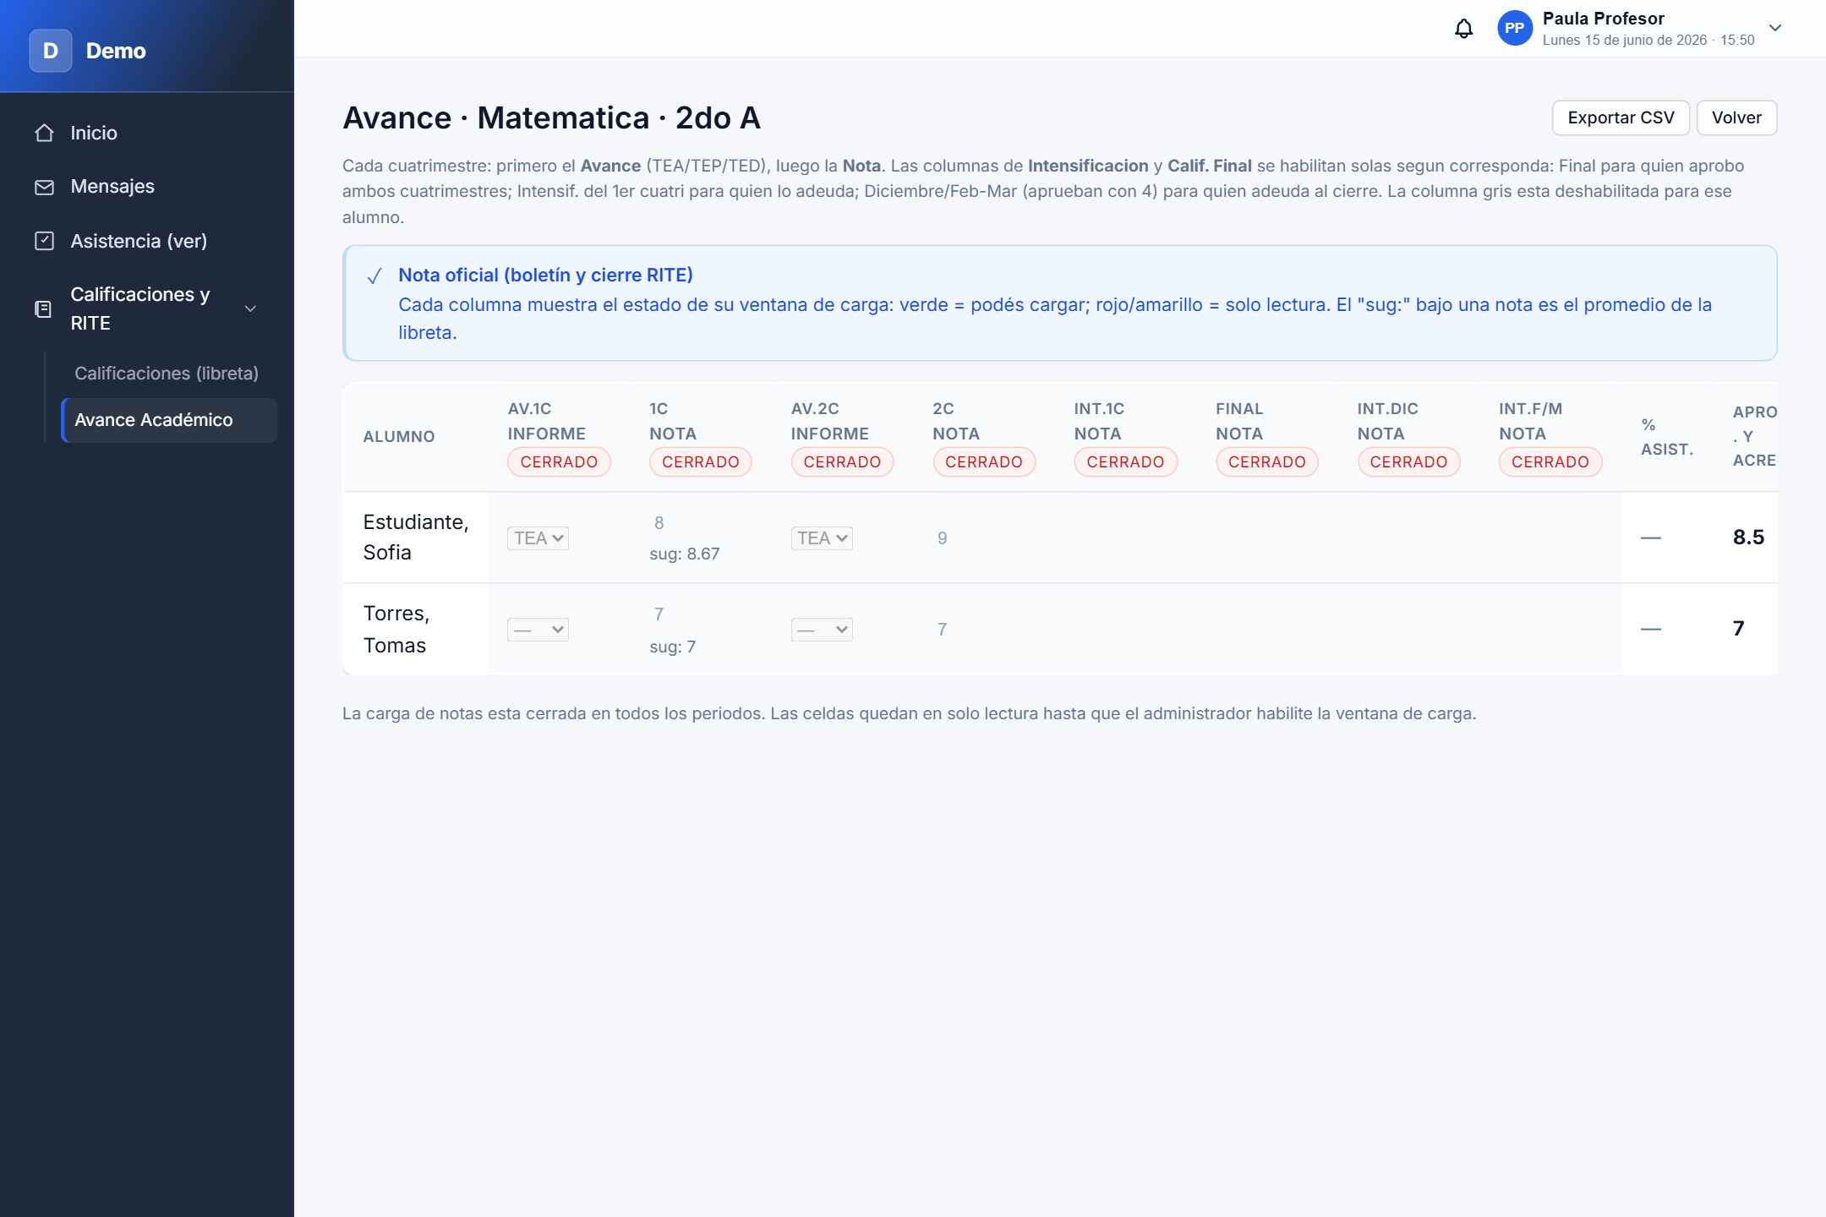This screenshot has width=1826, height=1217.
Task: Click the Mensajes envelope icon
Action: (x=45, y=187)
